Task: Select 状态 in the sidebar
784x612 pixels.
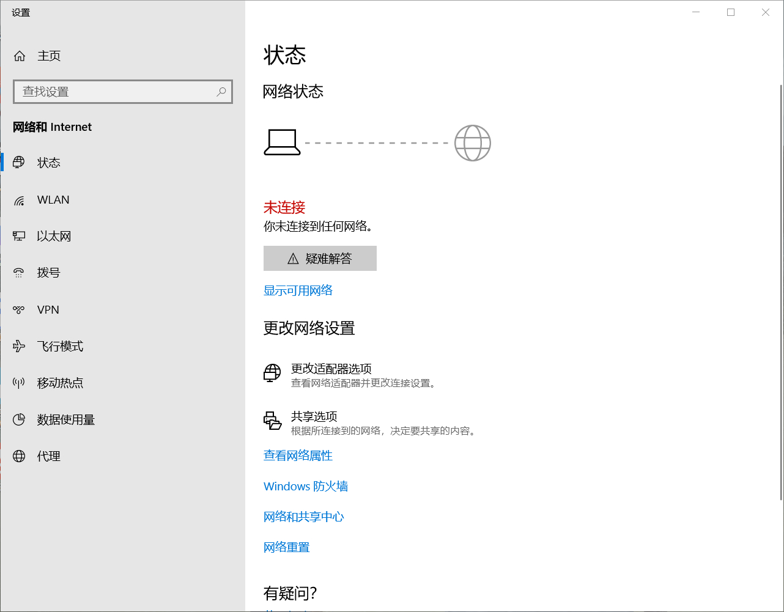Action: coord(122,163)
